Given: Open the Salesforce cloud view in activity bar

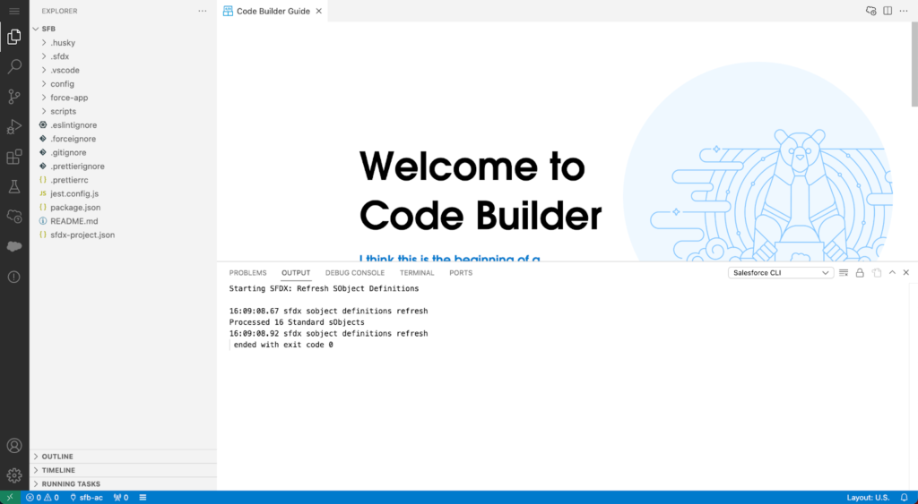Looking at the screenshot, I should click(14, 247).
